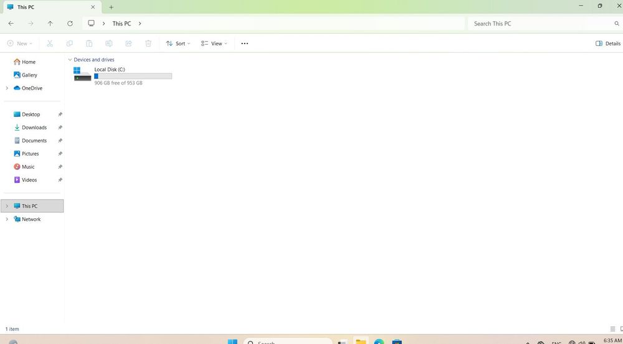Click the forward navigation arrow
The image size is (623, 344).
31,24
